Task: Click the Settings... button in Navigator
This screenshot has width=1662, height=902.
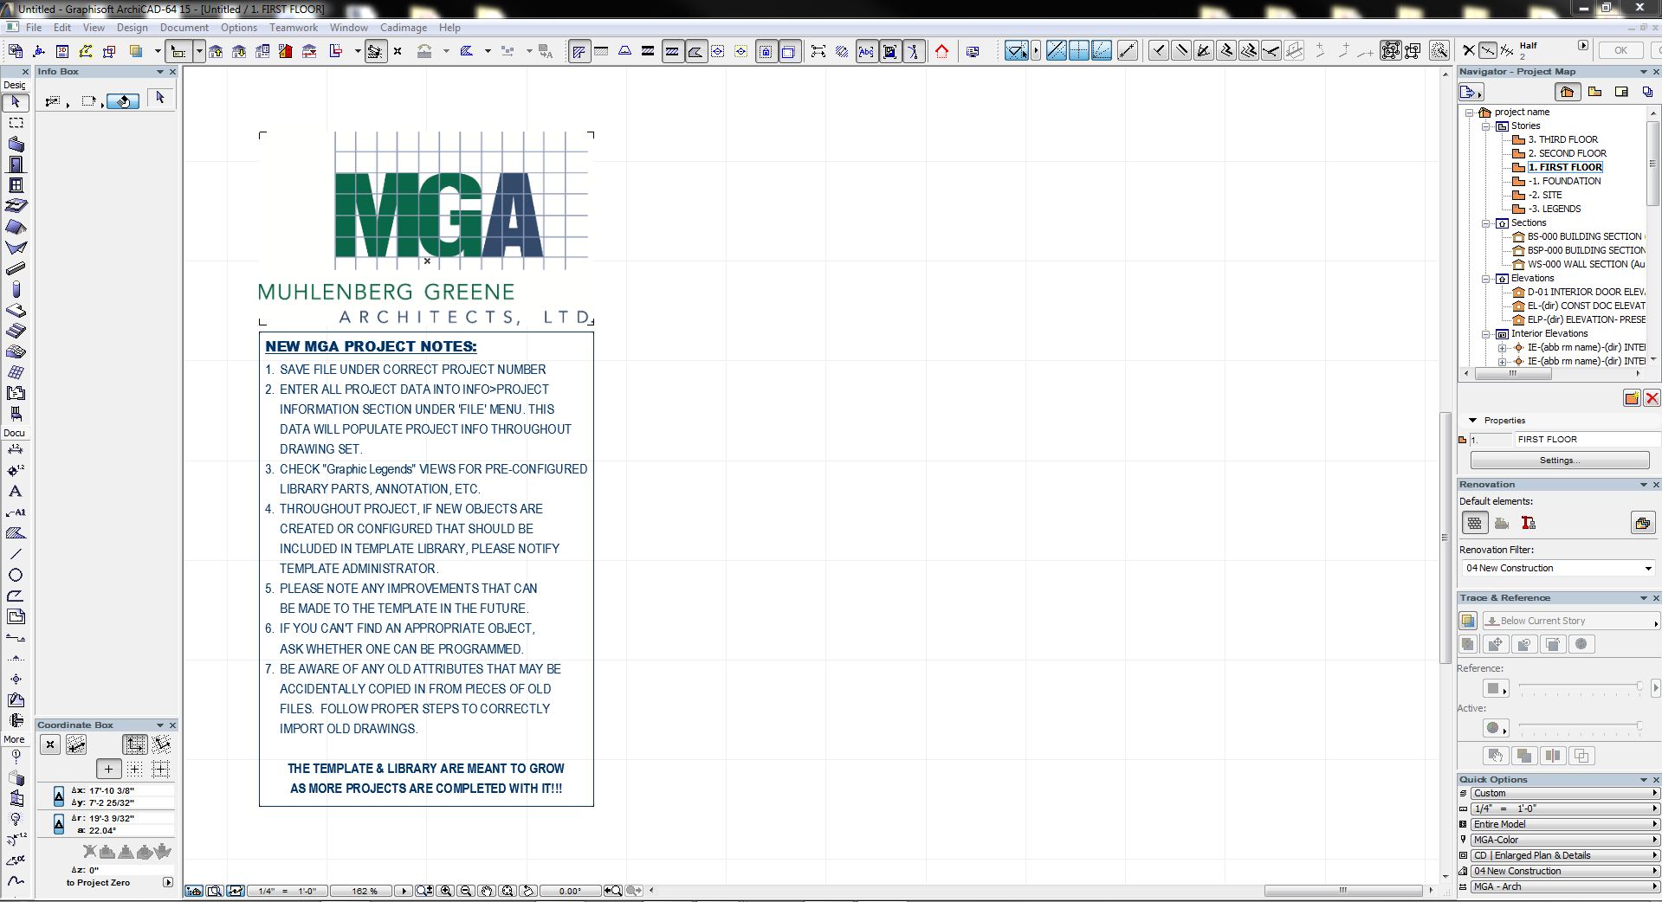Action: tap(1560, 461)
